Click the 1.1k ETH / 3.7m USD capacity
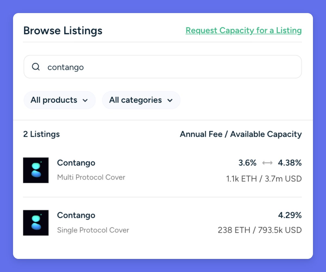326x272 pixels. 264,179
